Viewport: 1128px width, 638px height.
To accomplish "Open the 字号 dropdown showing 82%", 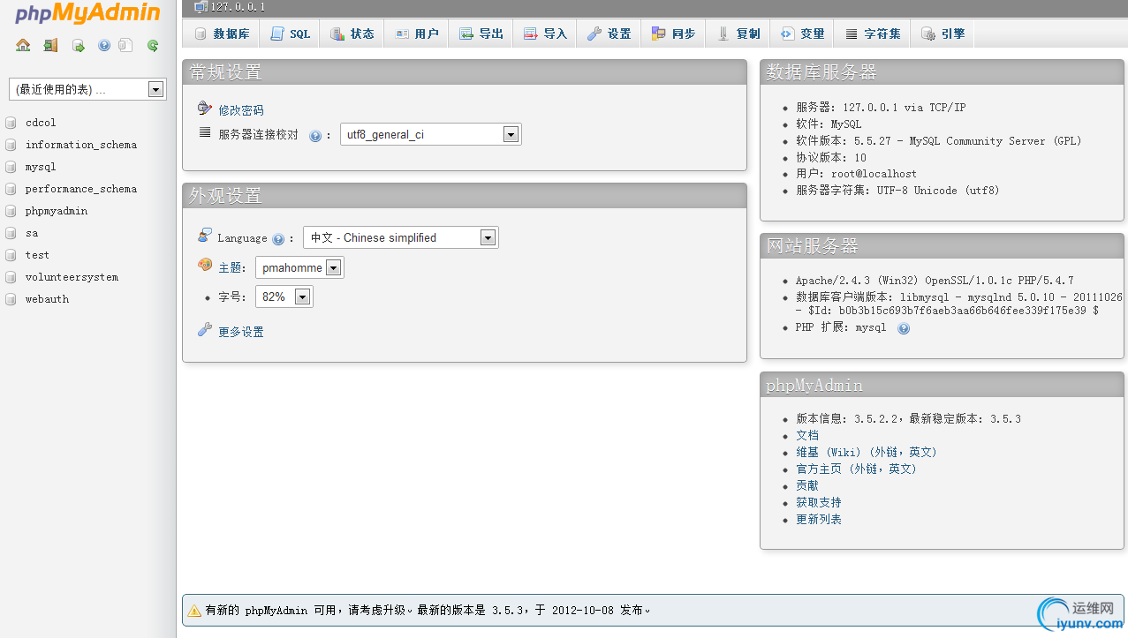I will click(x=284, y=297).
